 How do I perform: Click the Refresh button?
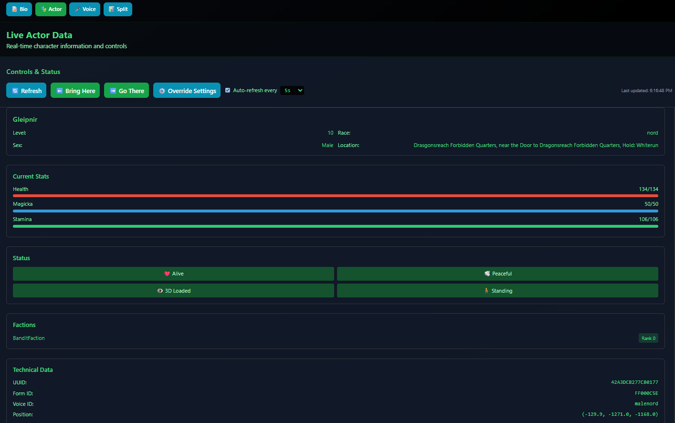point(26,91)
